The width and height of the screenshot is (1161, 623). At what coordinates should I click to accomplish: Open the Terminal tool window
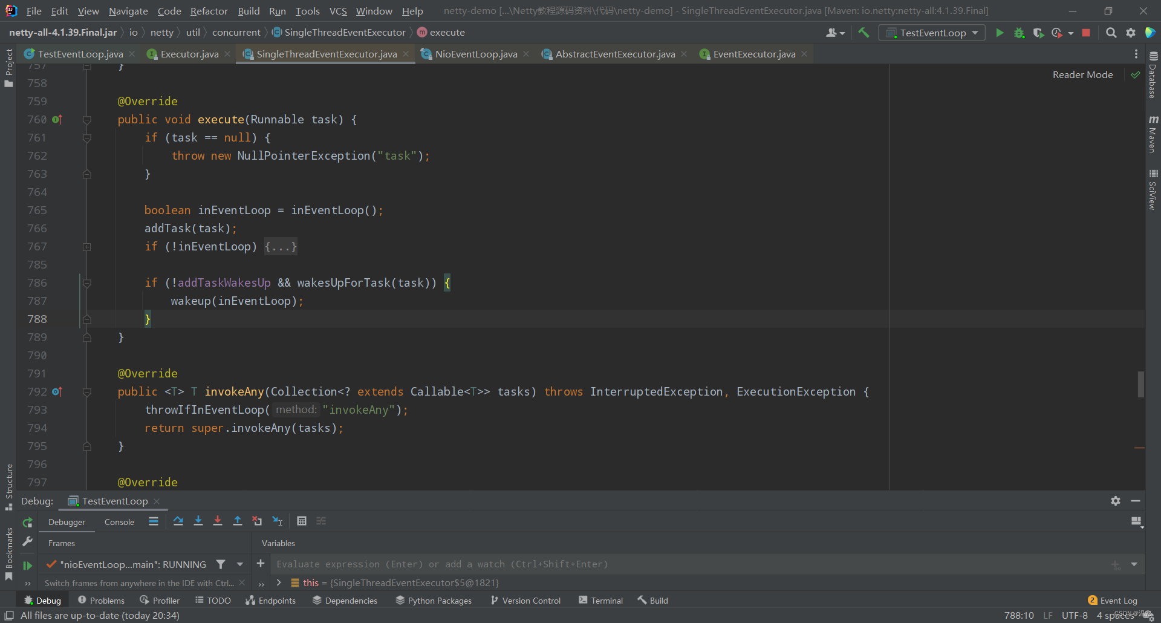(600, 601)
